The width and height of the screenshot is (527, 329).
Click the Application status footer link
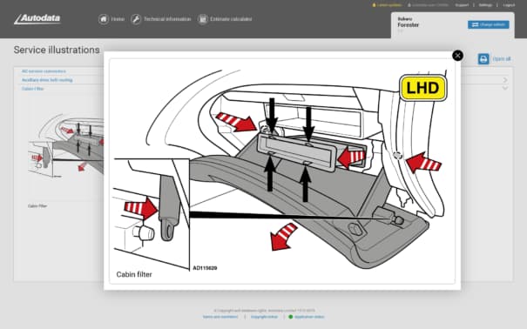[x=309, y=317]
